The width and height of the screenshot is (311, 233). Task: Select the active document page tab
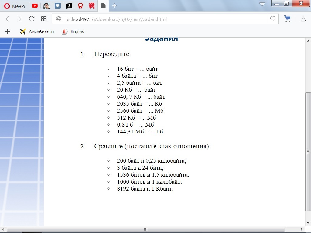tap(103, 6)
